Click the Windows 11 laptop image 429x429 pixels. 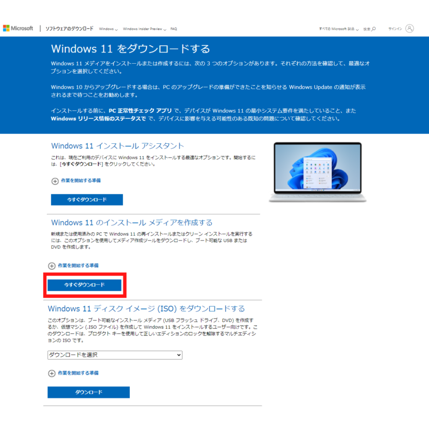[x=318, y=172]
